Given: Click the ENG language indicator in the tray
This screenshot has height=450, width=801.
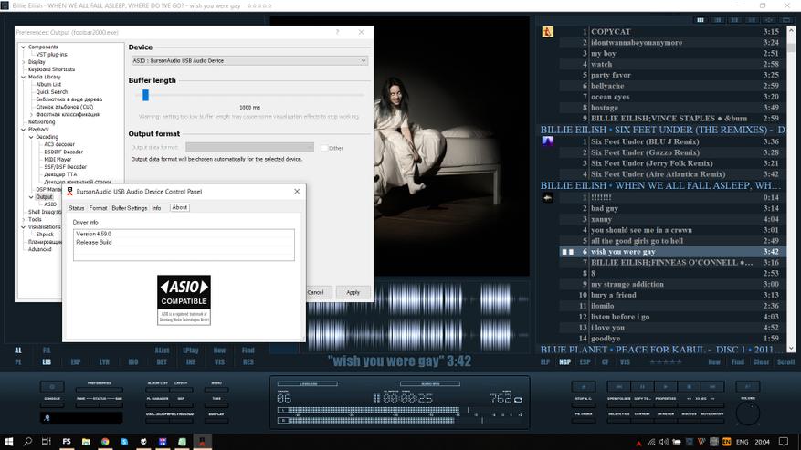Looking at the screenshot, I should [x=743, y=442].
